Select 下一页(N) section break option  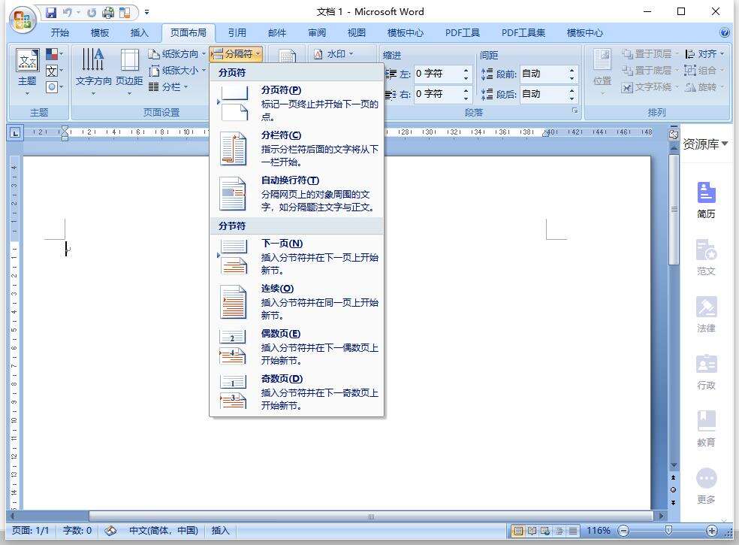pos(297,256)
